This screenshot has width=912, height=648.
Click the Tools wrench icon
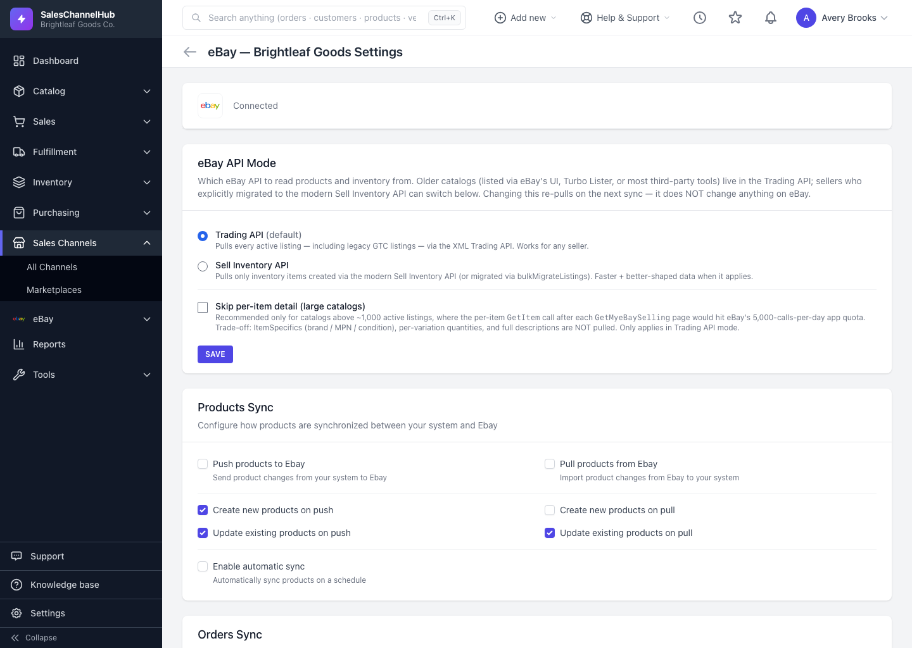(19, 375)
